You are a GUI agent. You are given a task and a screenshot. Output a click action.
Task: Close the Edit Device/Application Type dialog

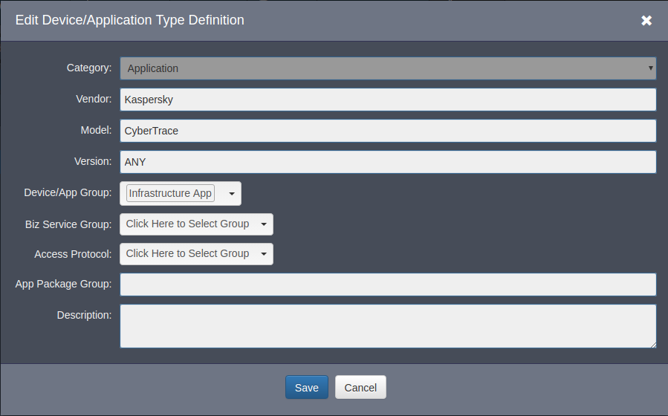pos(646,21)
